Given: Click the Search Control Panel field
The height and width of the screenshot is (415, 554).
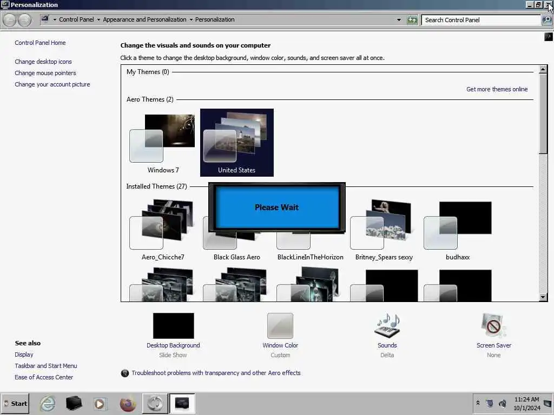Looking at the screenshot, I should pyautogui.click(x=481, y=20).
